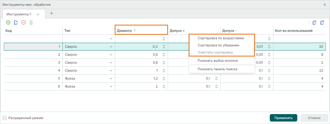Click the red remove row icon
330x124 pixels.
coord(23,22)
